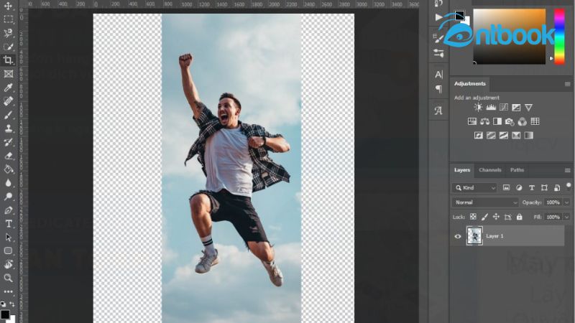Add a Color Balance adjustment

pyautogui.click(x=484, y=121)
